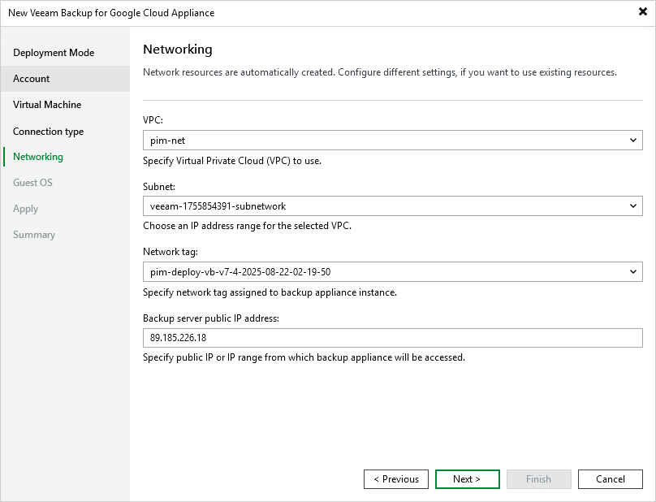Click the Next button
The height and width of the screenshot is (502, 656).
click(468, 479)
